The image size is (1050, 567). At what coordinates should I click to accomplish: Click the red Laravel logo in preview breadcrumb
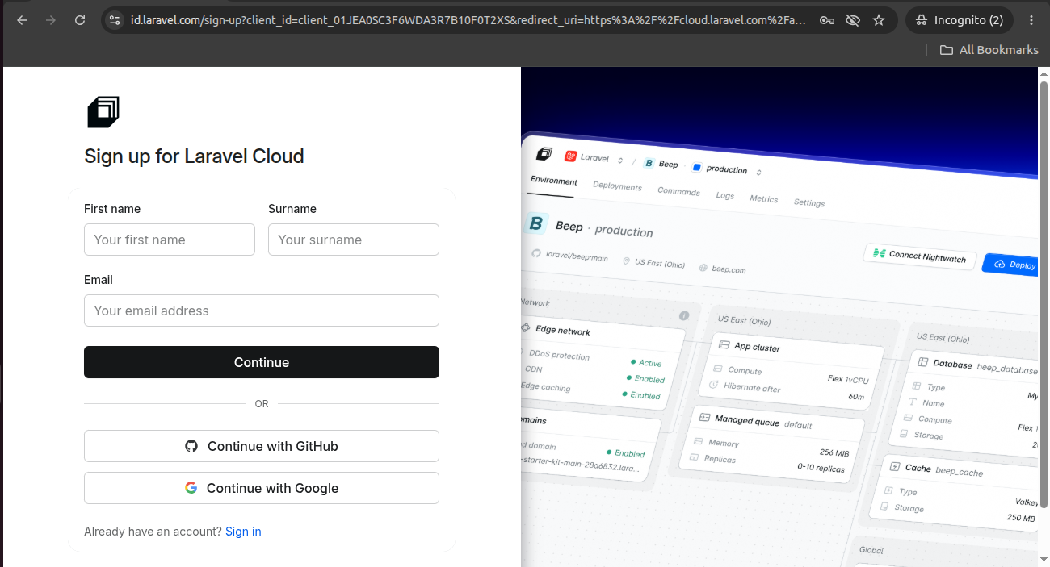tap(570, 156)
